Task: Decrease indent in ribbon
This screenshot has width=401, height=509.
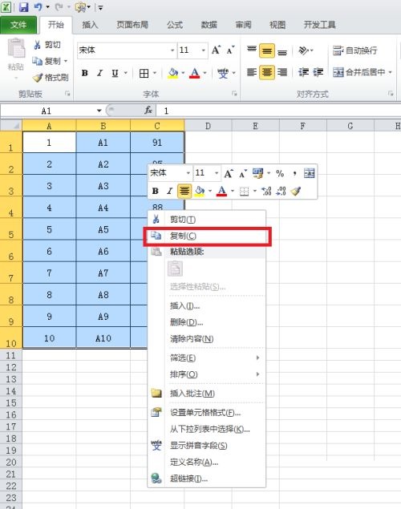Action: point(303,72)
